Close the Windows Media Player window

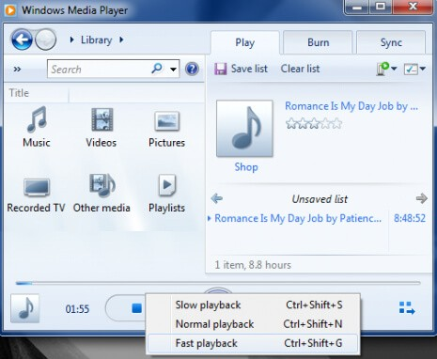(414, 7)
